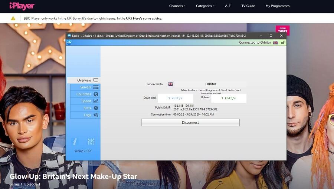Screen dimensions: 334x189
Task: Click the Eddie title bar cloud icon
Action: click(x=69, y=36)
